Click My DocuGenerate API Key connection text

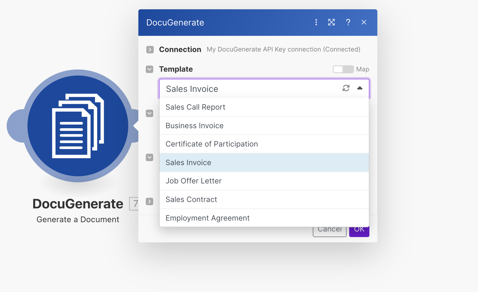[x=283, y=49]
